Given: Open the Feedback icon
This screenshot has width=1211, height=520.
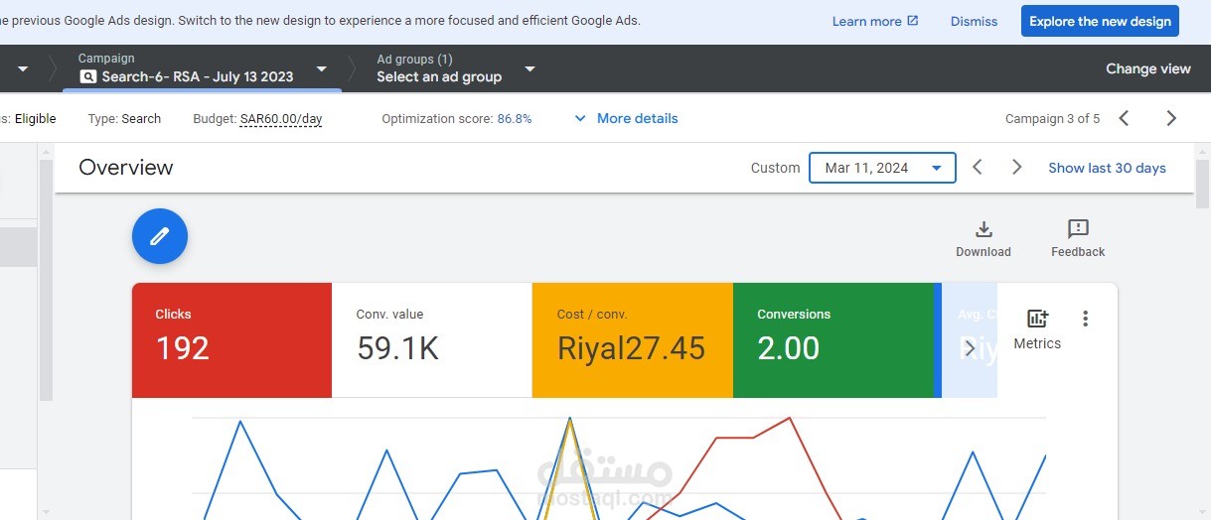Looking at the screenshot, I should [1078, 229].
